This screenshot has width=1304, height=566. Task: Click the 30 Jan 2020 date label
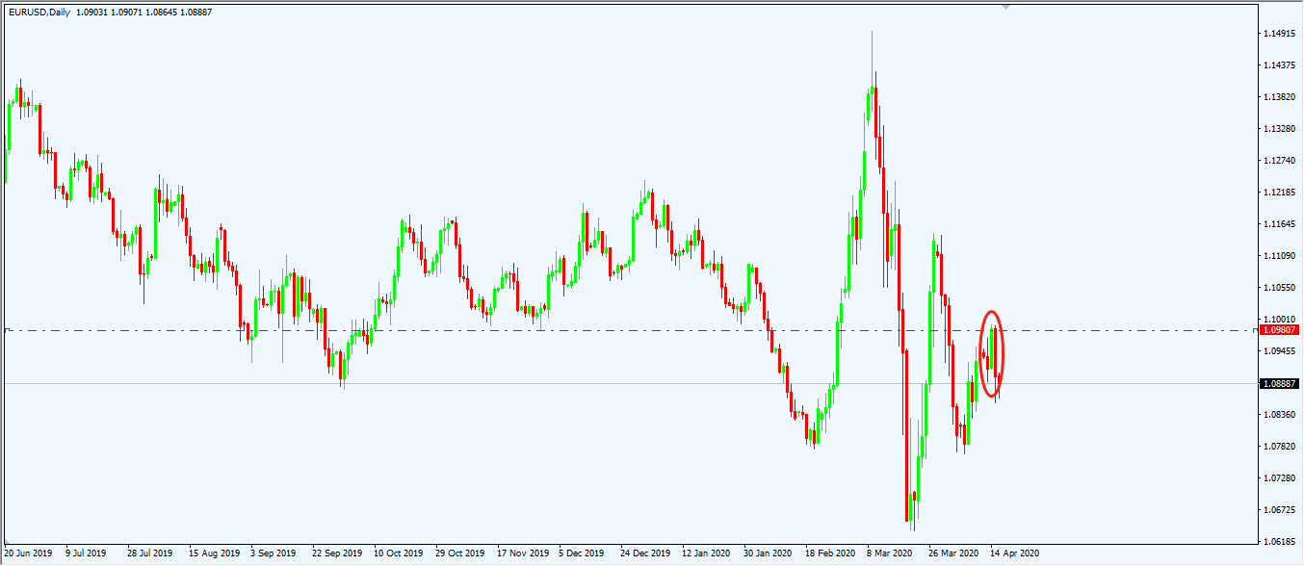(769, 554)
